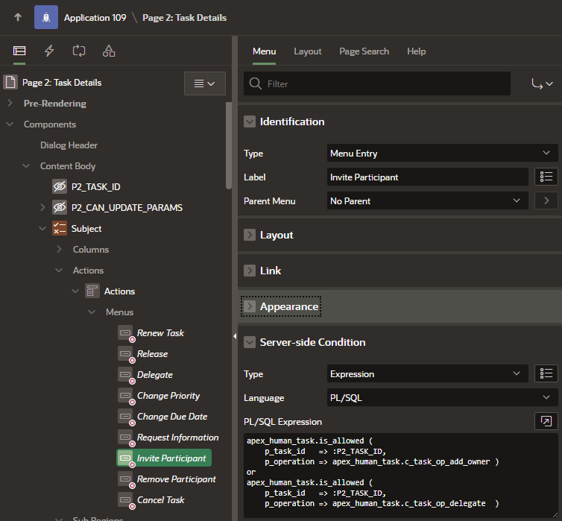The image size is (562, 521).
Task: Open the PL/SQL Expression code editor icon
Action: [x=546, y=421]
